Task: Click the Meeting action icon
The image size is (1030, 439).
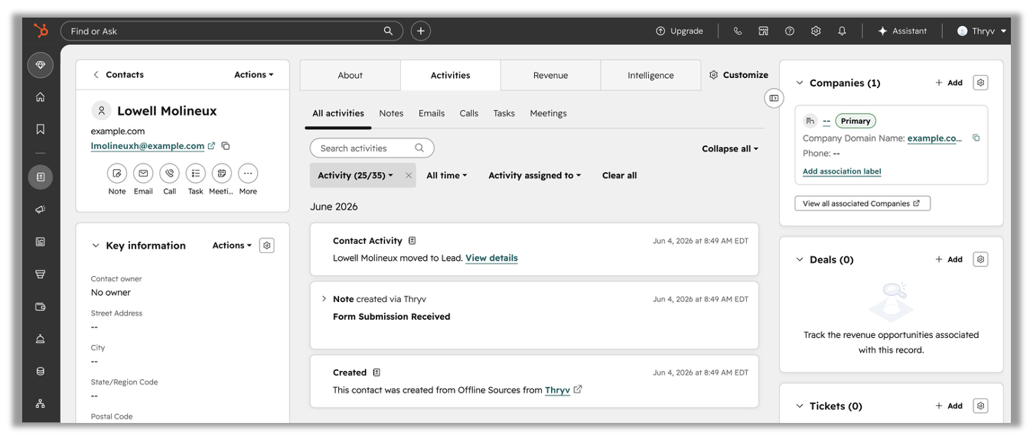Action: (222, 174)
